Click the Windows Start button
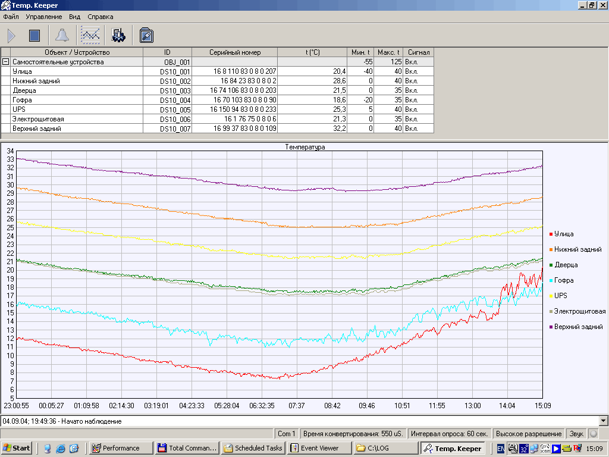Screen dimensions: 609x457 [17, 448]
